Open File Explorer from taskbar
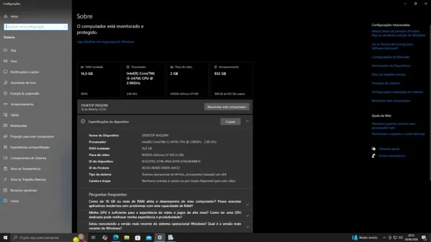The height and width of the screenshot is (242, 431). point(127,238)
